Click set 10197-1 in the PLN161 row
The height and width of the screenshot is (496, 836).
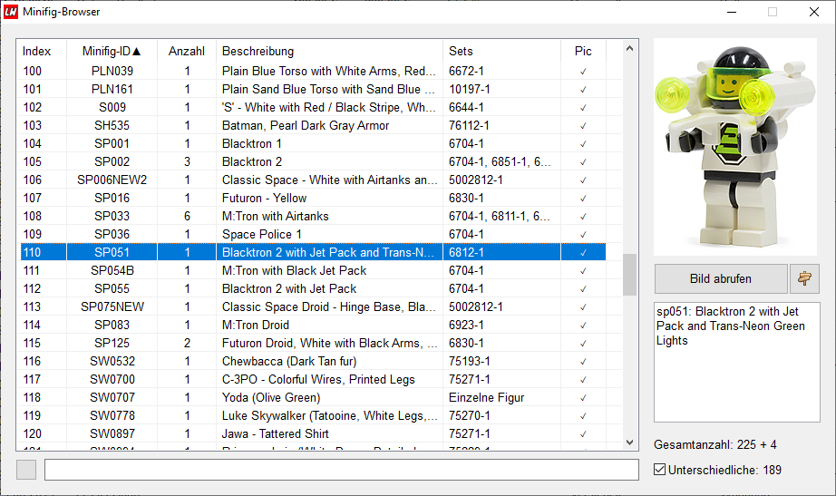pos(469,89)
